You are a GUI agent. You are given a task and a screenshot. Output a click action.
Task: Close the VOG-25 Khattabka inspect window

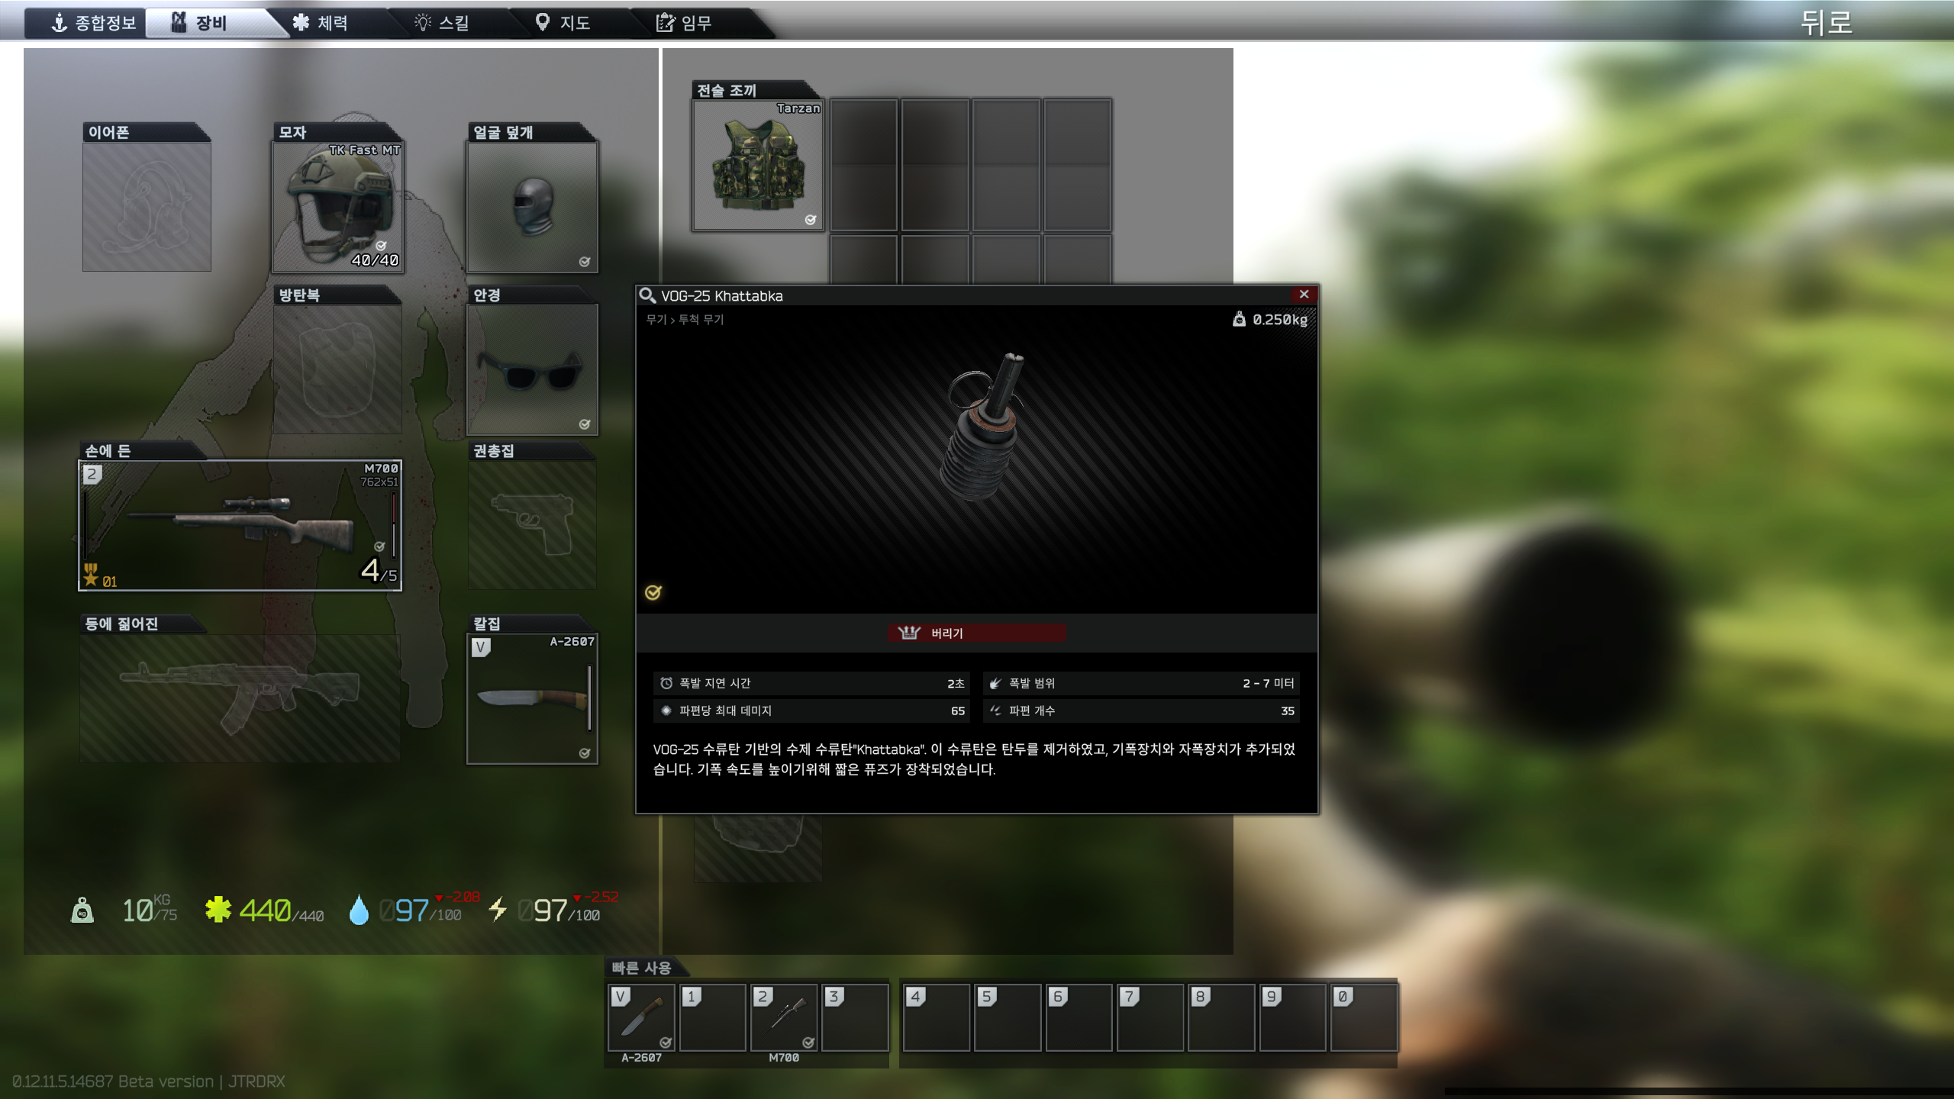(x=1304, y=295)
